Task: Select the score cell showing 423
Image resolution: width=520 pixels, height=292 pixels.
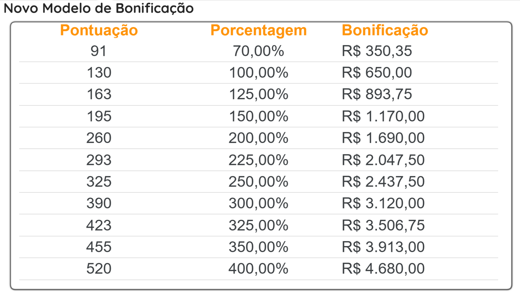Action: pos(99,225)
